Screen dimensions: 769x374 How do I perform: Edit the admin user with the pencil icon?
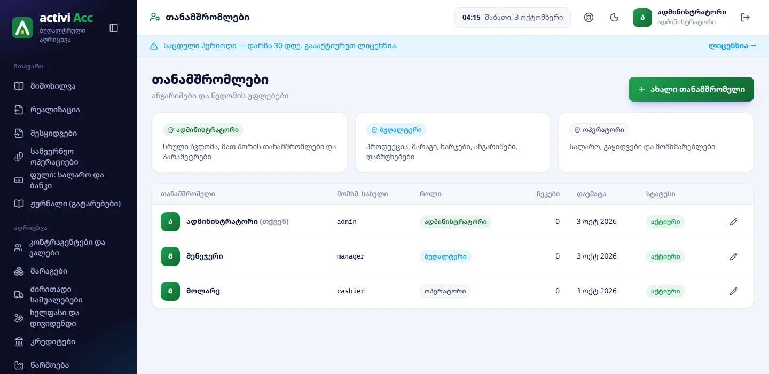coord(734,222)
